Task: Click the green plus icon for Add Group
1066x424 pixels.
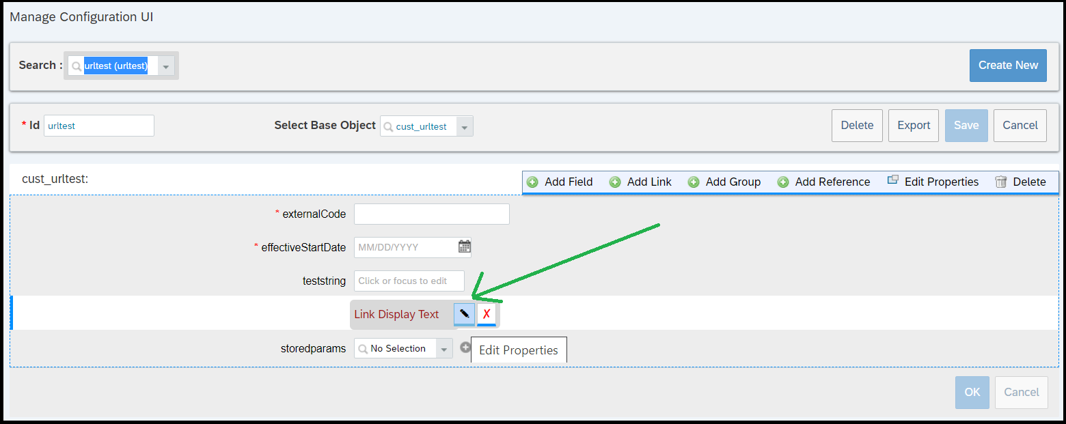Action: tap(694, 182)
